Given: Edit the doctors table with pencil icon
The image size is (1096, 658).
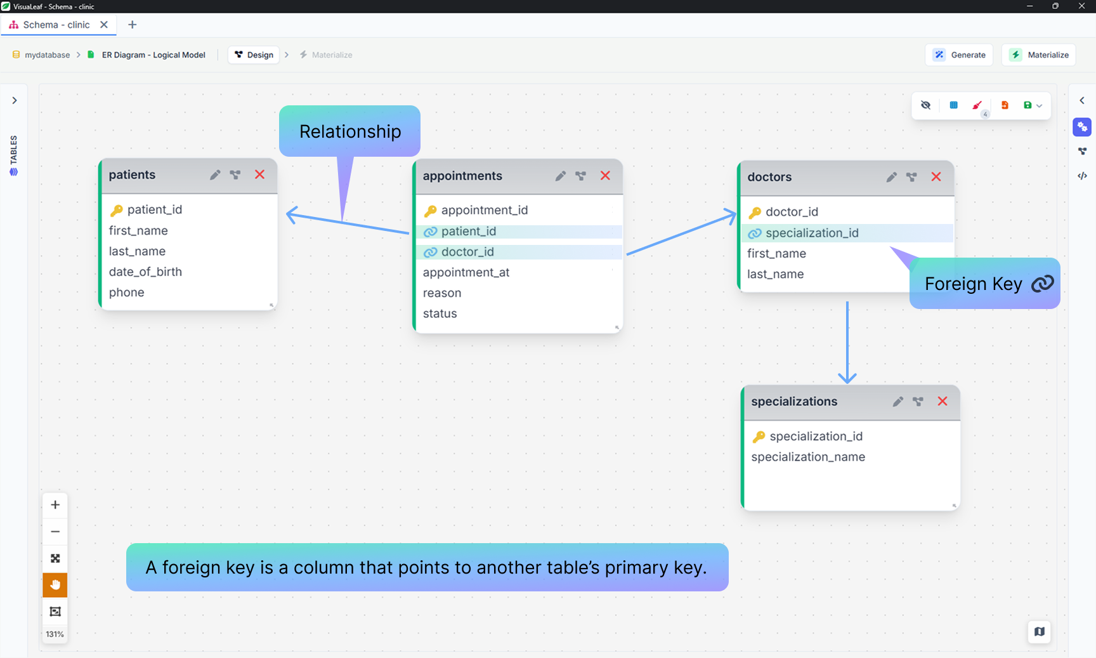Looking at the screenshot, I should click(891, 177).
